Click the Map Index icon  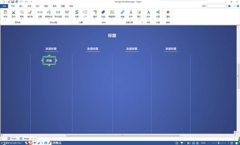pyautogui.click(x=112, y=12)
